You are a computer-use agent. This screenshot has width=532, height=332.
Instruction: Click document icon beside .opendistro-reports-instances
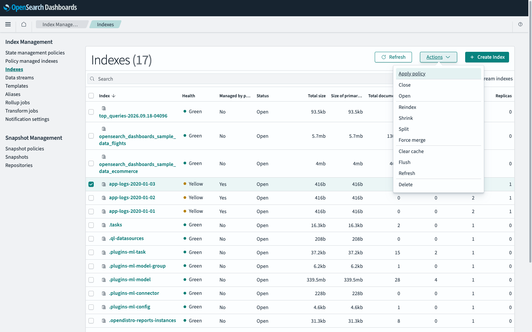104,321
